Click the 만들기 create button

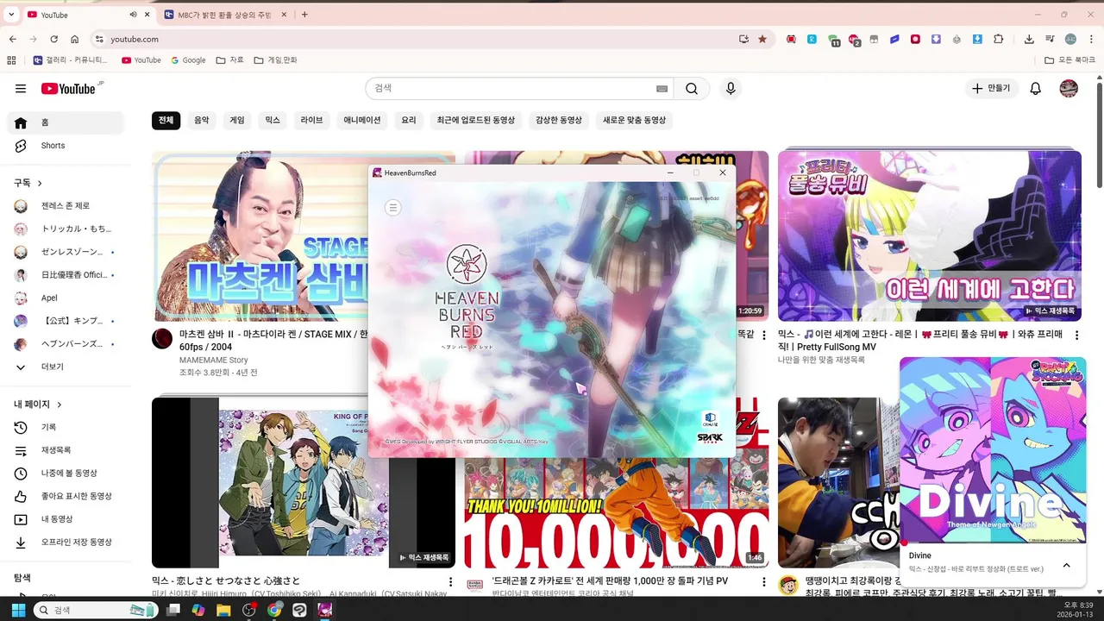tap(991, 88)
